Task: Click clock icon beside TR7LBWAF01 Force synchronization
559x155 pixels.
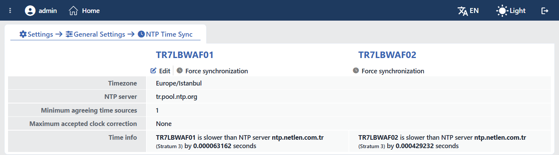Action: point(179,71)
